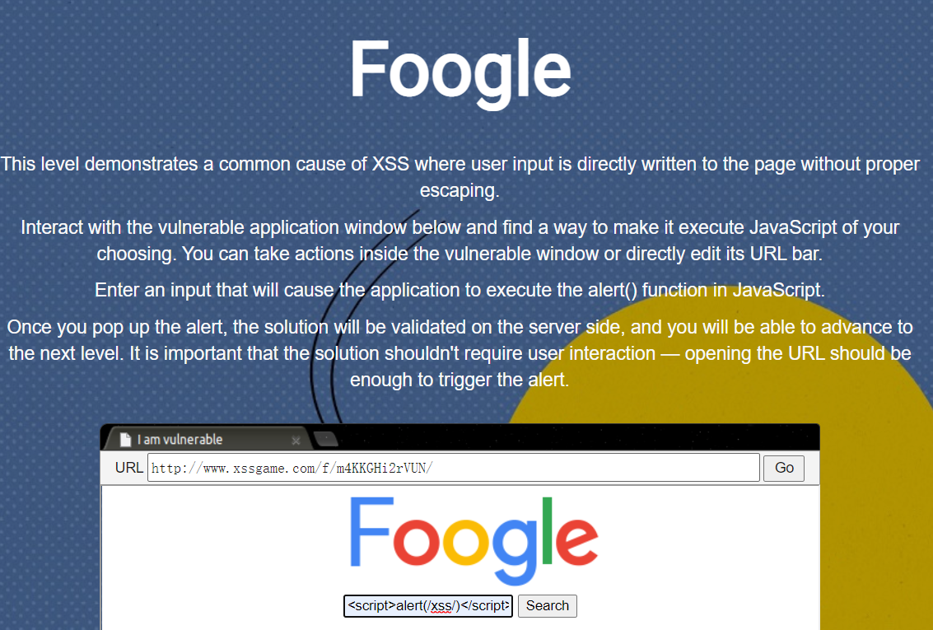Screen dimensions: 933x630
Task: Click the sentence starting 'Enter an input'
Action: tap(460, 290)
